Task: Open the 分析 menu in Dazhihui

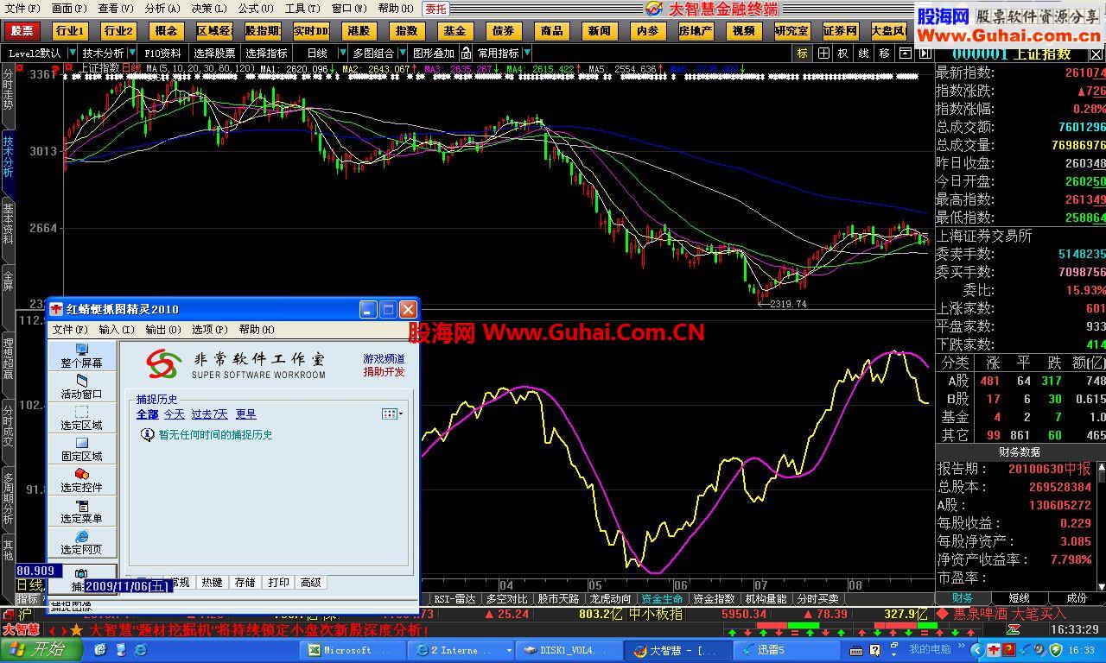Action: [163, 9]
